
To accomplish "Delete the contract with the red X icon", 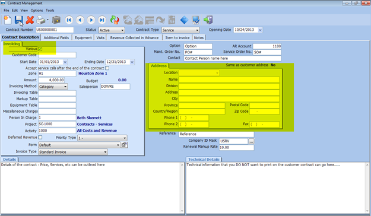I will [30, 20].
